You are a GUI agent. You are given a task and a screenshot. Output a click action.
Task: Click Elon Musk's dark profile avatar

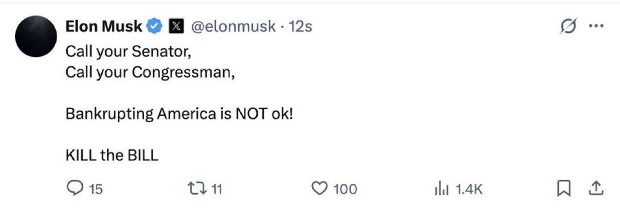(x=35, y=35)
